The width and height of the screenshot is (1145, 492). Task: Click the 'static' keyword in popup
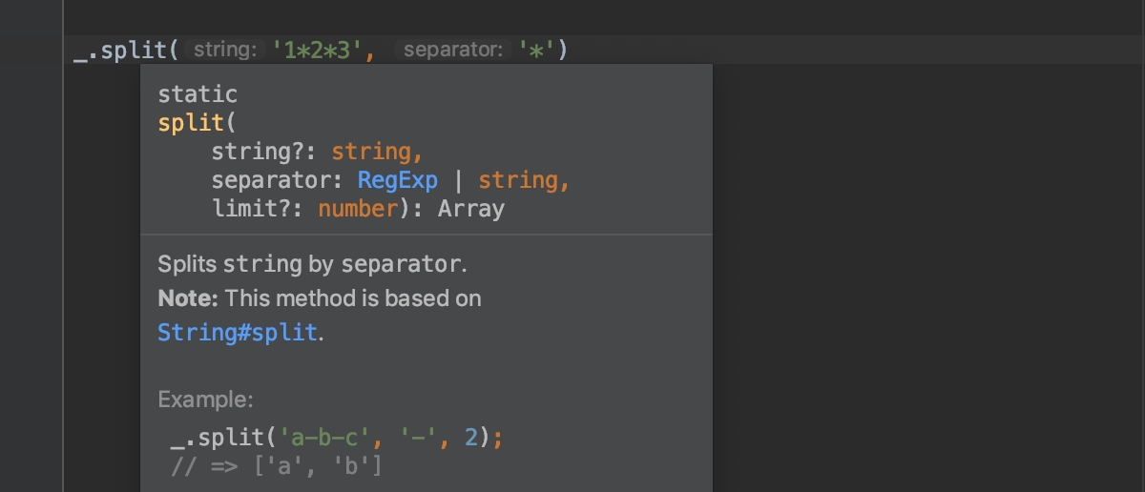click(198, 94)
